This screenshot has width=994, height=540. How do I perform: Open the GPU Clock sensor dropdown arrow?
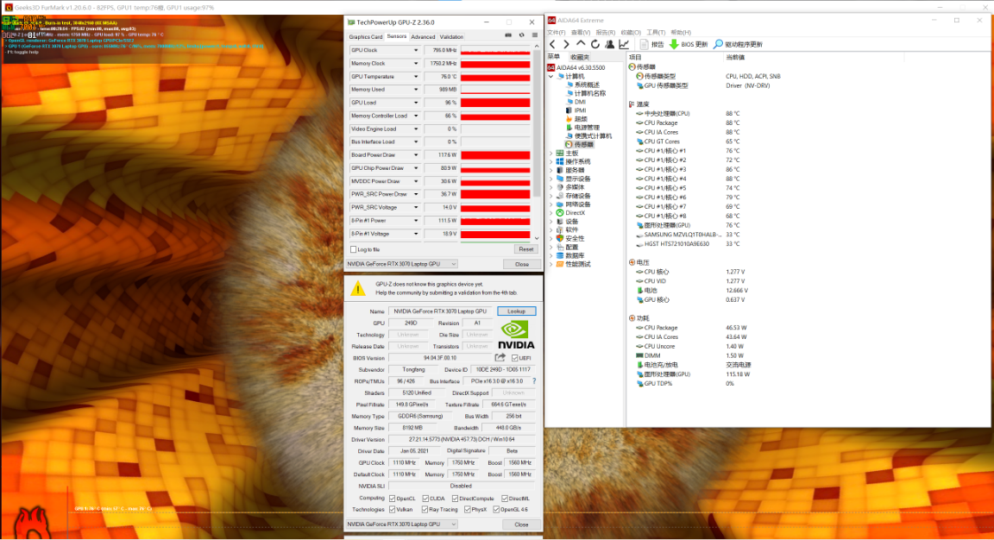[416, 50]
